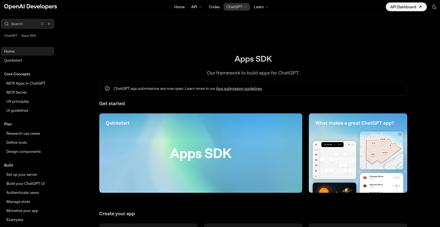The height and width of the screenshot is (227, 440).
Task: Open the Quickstart Apps SDK card
Action: point(201,153)
